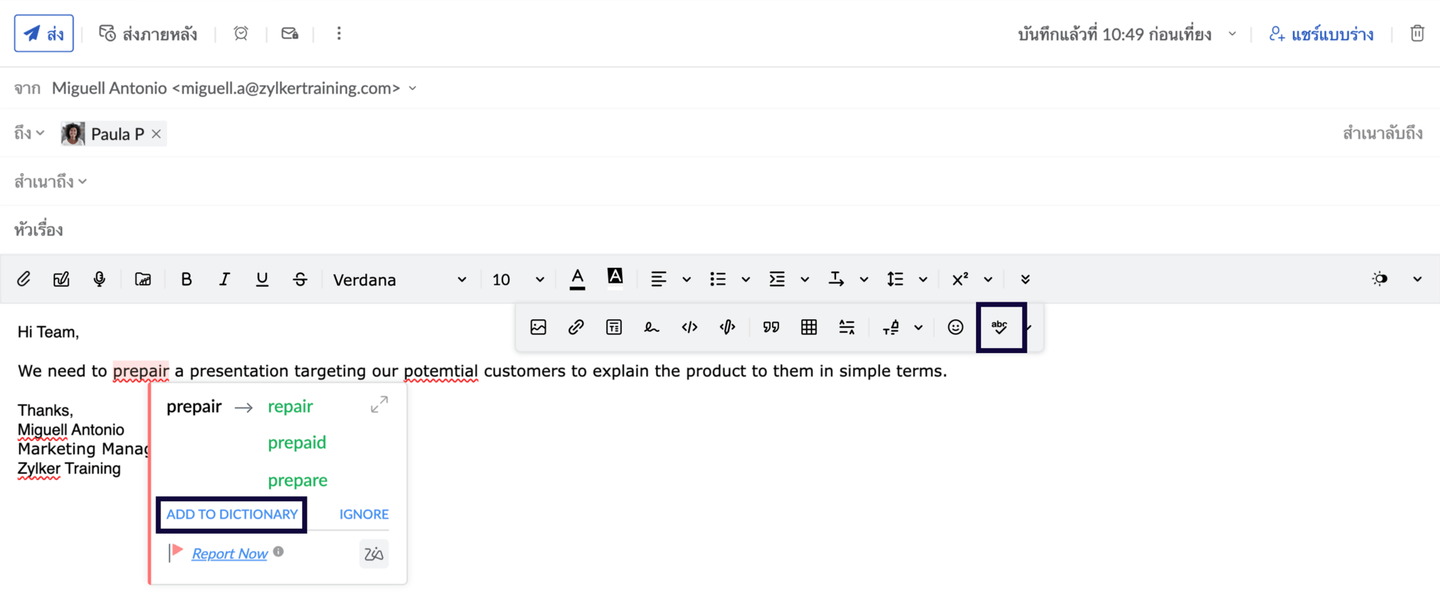Expand the alignment options arrow

point(686,279)
